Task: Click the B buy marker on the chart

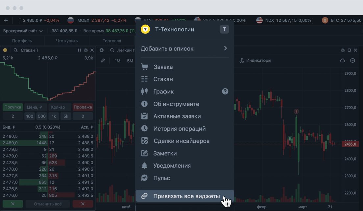Action: pos(290,138)
